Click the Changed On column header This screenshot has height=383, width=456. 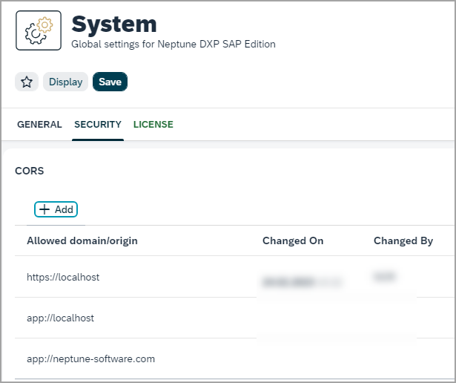(x=293, y=241)
